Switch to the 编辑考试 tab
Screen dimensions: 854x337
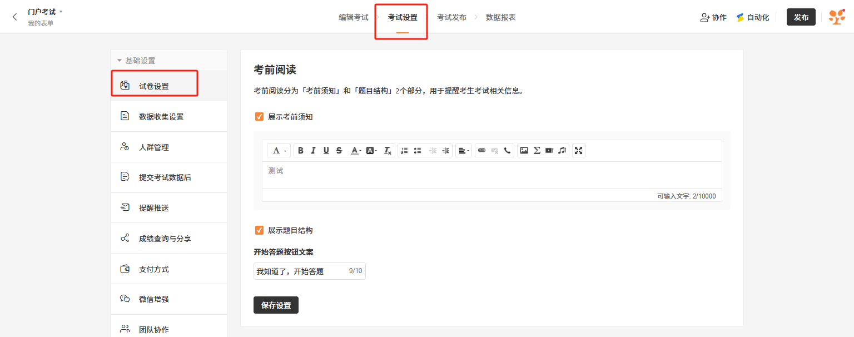pos(354,17)
